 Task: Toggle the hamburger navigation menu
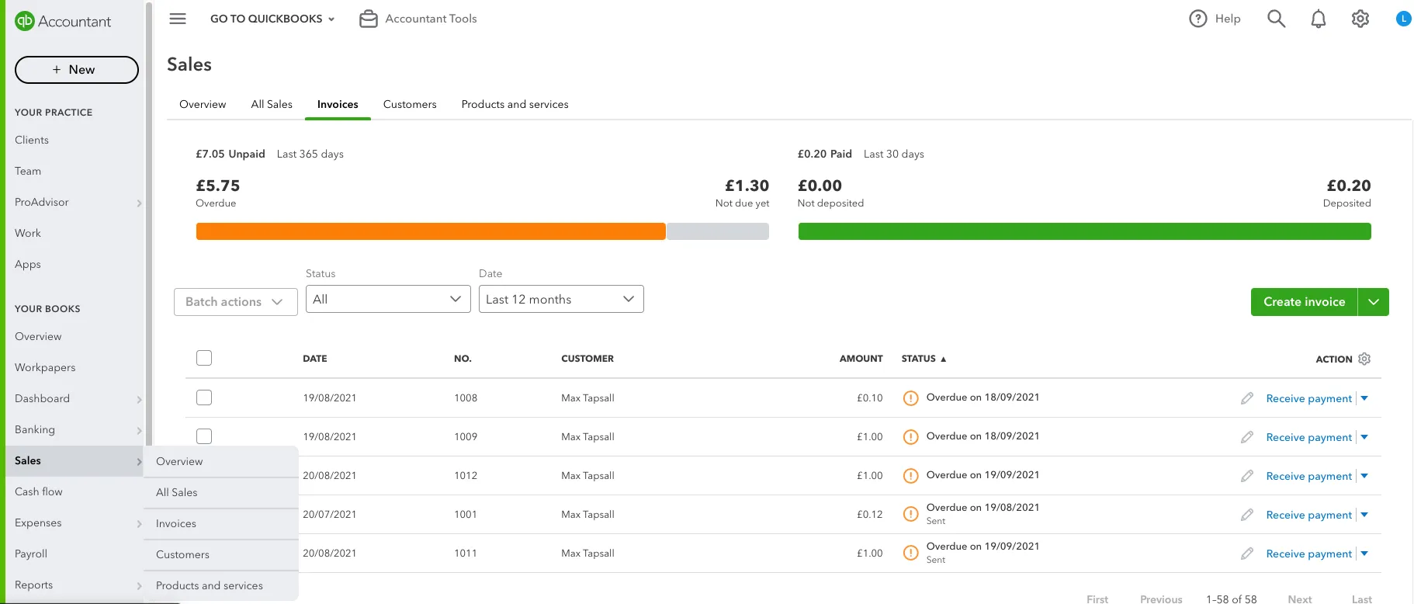click(178, 19)
